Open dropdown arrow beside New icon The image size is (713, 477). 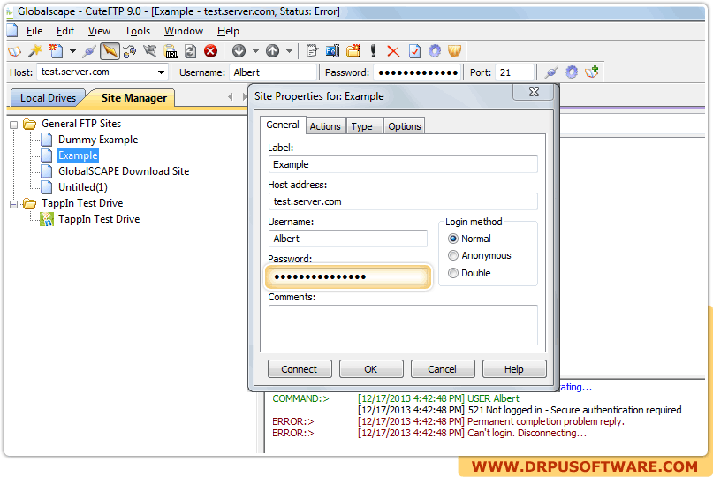(72, 51)
